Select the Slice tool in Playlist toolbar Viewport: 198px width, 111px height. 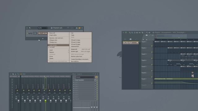point(142,33)
